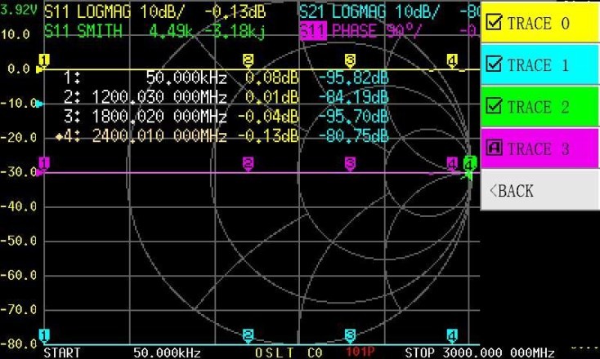This screenshot has height=359, width=600.
Task: Click marker 2 readout row 1200.030 000MHz
Action: click(x=226, y=97)
